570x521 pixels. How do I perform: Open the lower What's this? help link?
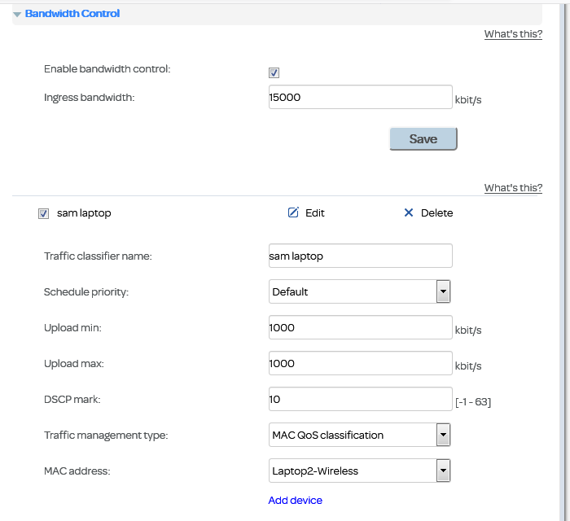513,188
